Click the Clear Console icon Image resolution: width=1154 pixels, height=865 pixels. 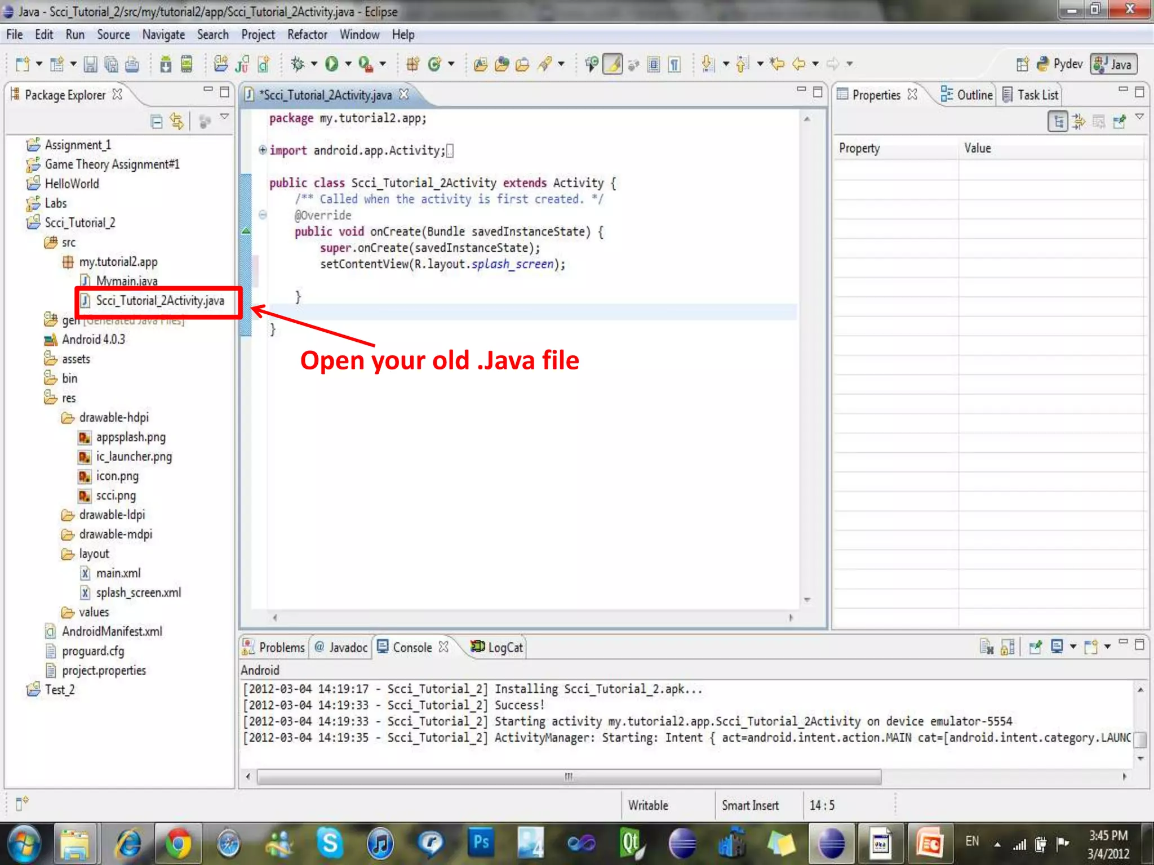tap(987, 647)
